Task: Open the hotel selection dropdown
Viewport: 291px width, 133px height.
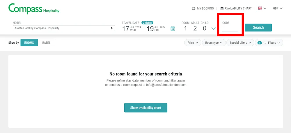Action: point(64,28)
